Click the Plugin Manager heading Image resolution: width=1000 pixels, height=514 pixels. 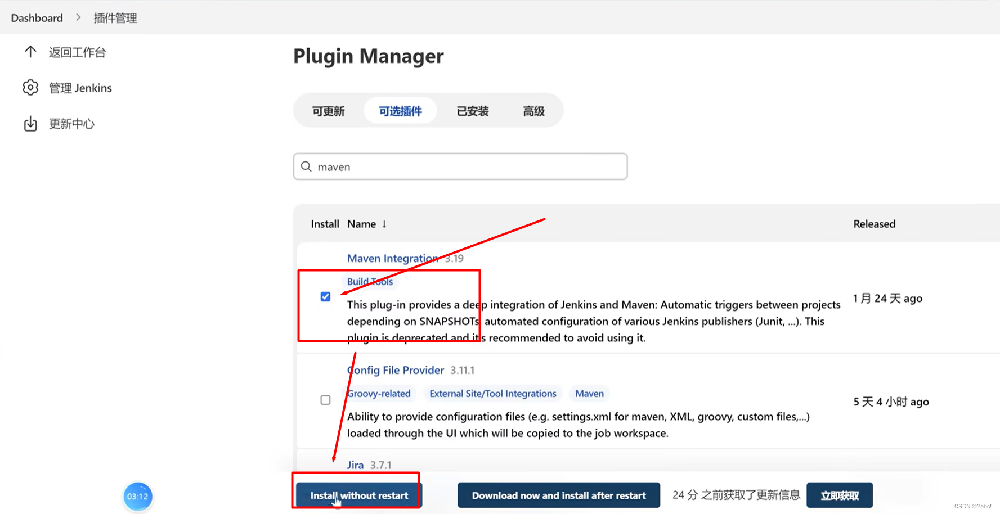tap(369, 56)
